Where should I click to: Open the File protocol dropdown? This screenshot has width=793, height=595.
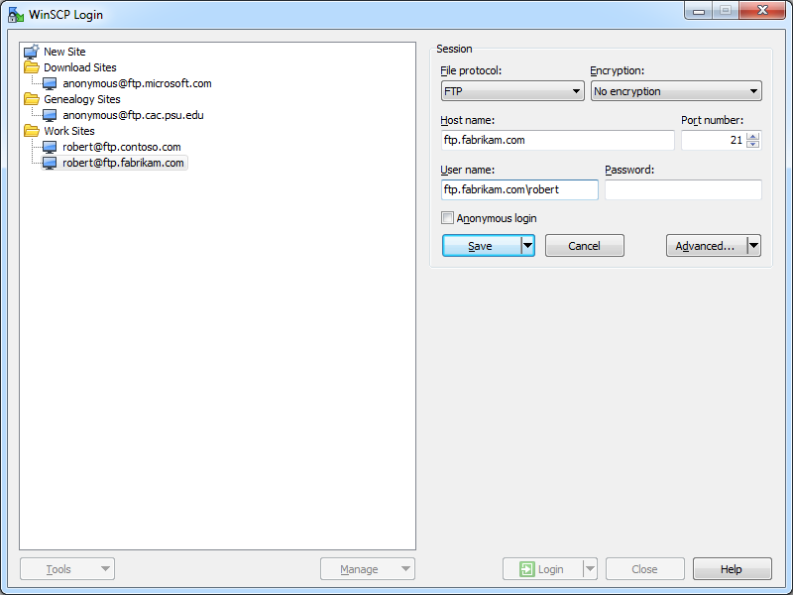[x=511, y=91]
